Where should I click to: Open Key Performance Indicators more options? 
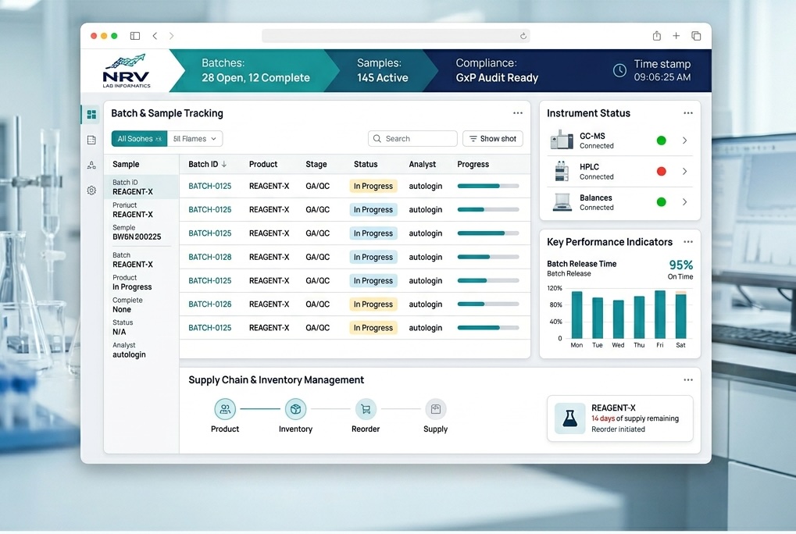coord(688,242)
